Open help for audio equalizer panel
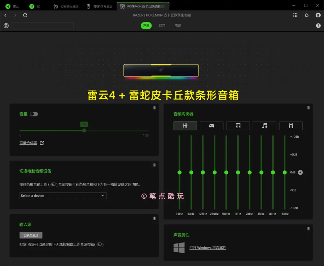The height and width of the screenshot is (266, 324). pyautogui.click(x=308, y=108)
